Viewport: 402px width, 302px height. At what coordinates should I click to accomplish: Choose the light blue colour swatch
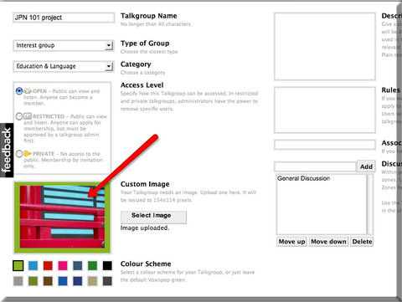[x=33, y=266]
